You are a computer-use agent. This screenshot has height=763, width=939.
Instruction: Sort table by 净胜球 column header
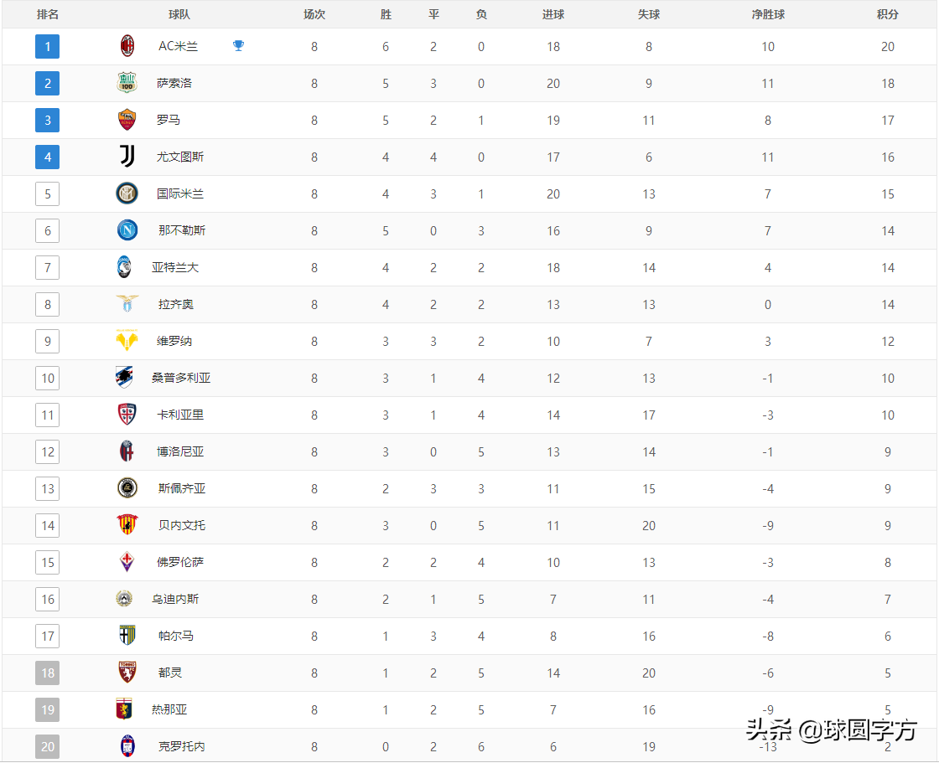(768, 14)
